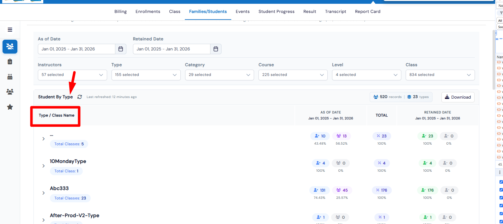Click the Type / Class Name column header
The height and width of the screenshot is (224, 503).
click(57, 115)
